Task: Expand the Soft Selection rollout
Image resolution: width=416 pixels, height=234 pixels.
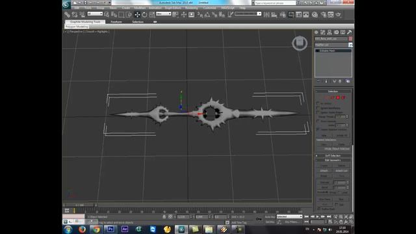Action: click(x=333, y=156)
